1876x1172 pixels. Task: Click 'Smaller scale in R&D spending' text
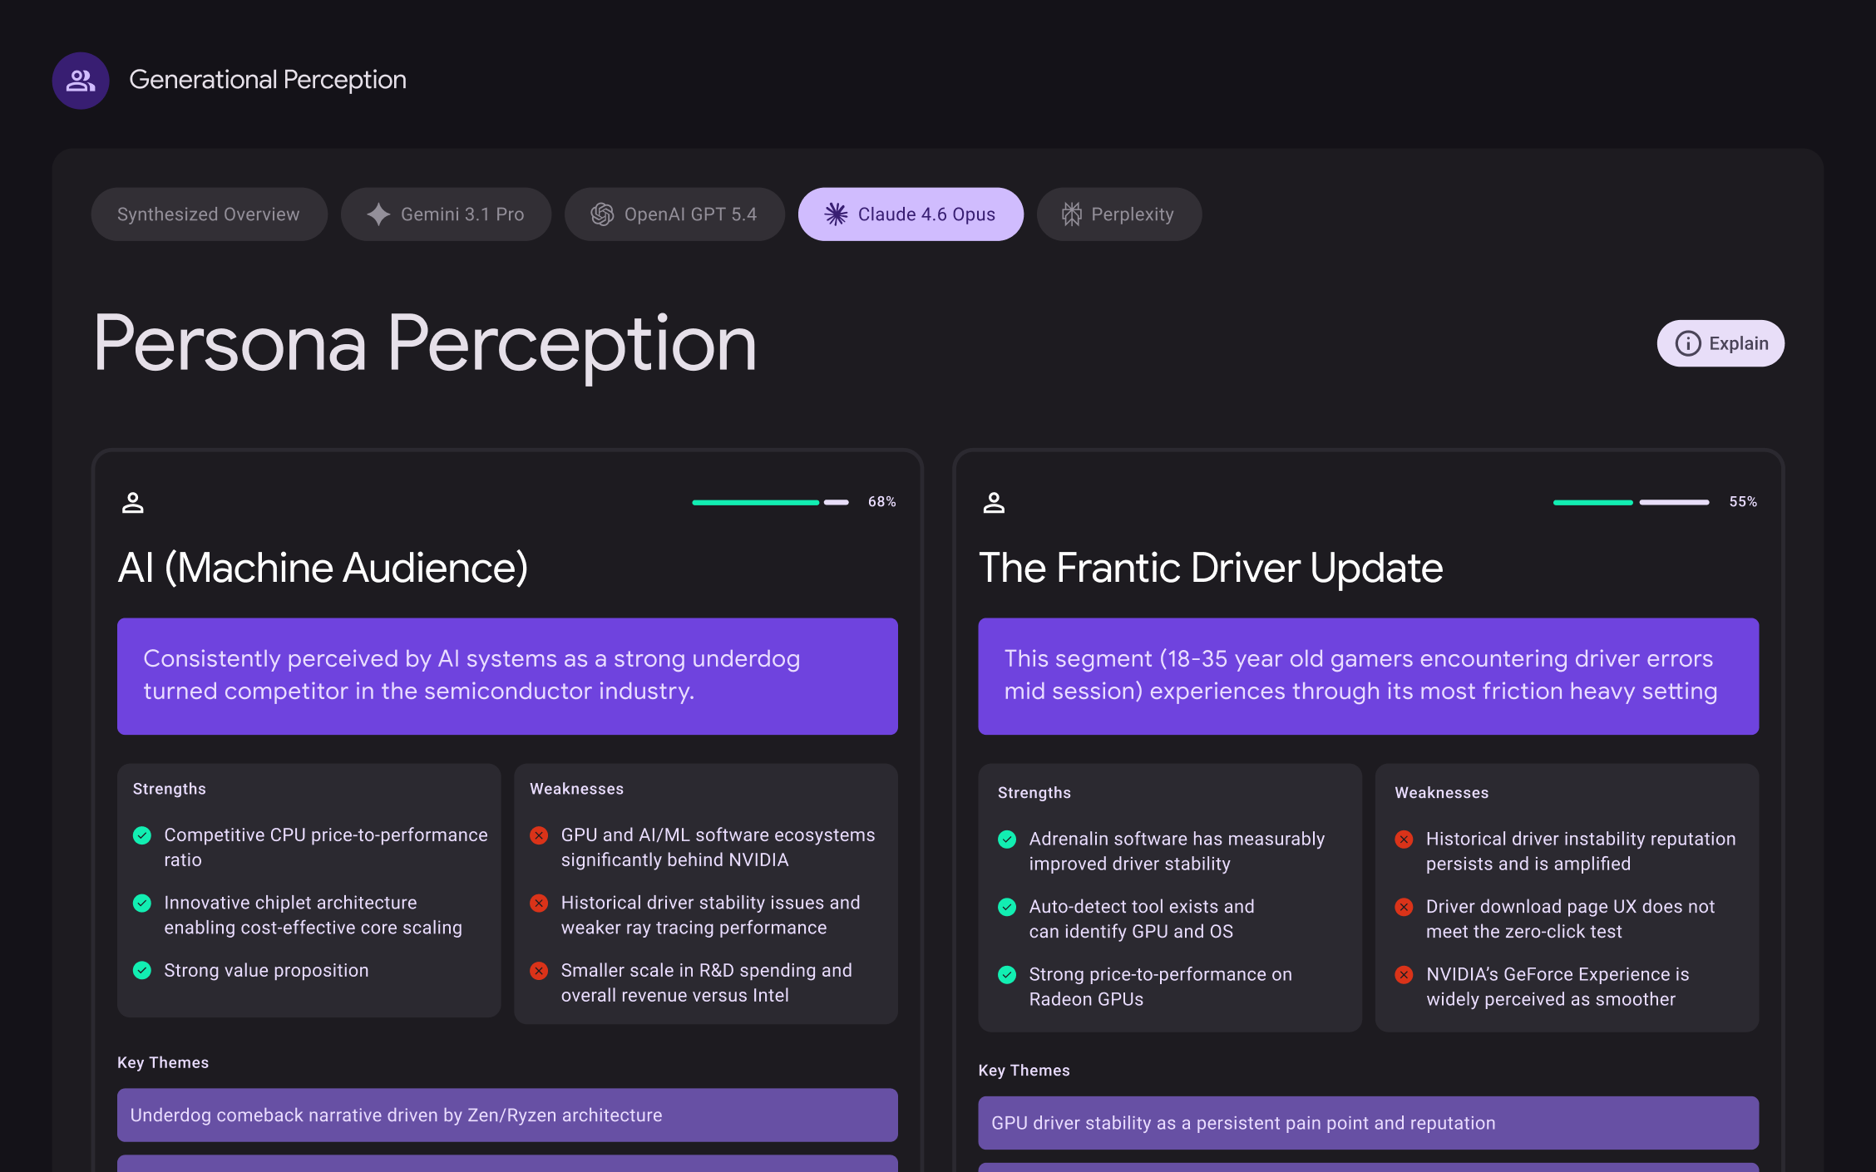(706, 982)
